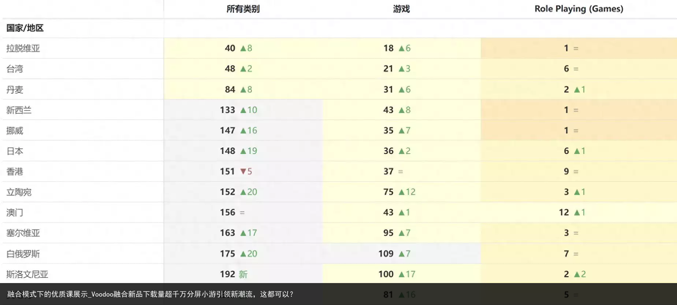This screenshot has height=305, width=677.
Task: Select the Role Playing (Games) column header
Action: [579, 9]
